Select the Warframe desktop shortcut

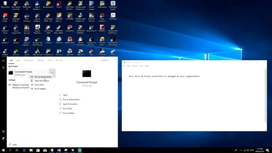point(113,17)
